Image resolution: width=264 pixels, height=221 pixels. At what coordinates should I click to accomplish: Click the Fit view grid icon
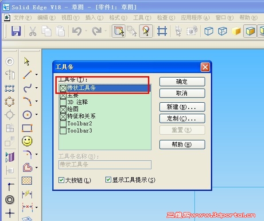point(162,31)
